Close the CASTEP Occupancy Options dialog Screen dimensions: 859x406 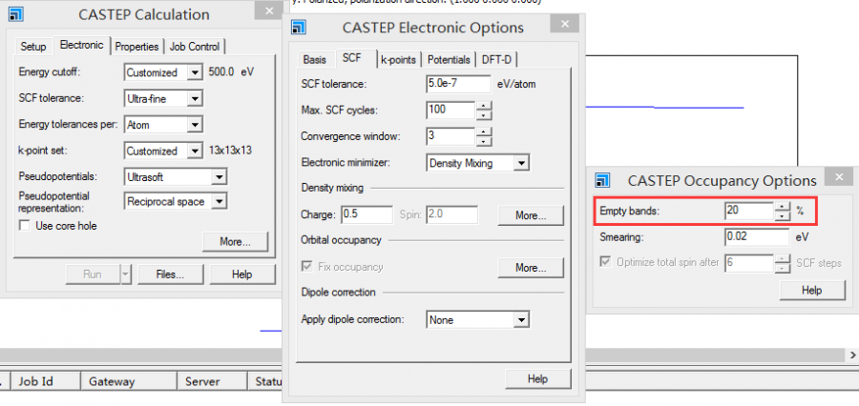coord(839,178)
